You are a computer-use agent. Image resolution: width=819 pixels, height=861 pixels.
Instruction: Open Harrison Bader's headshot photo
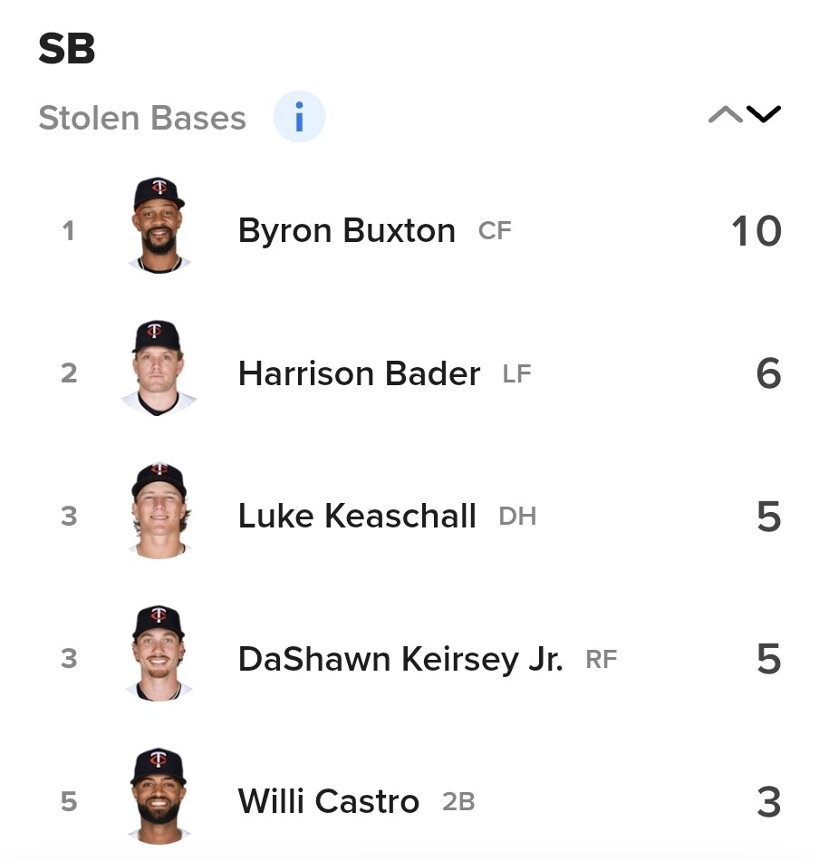pyautogui.click(x=159, y=368)
